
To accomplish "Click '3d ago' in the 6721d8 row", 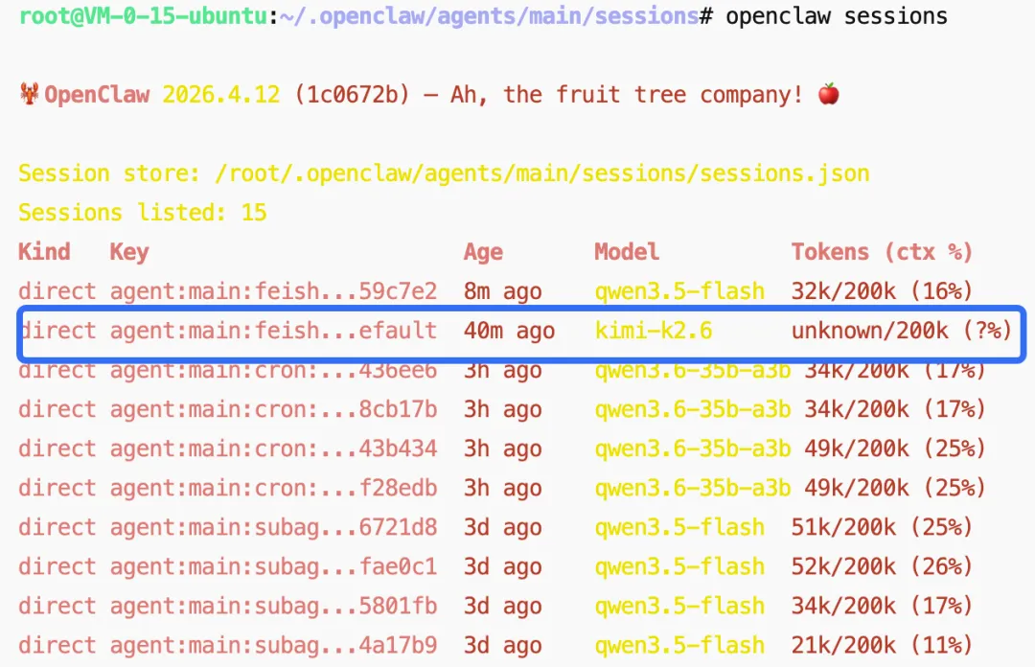I will click(x=502, y=527).
